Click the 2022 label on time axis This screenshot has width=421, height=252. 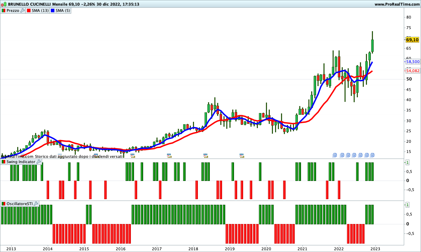coord(339,249)
